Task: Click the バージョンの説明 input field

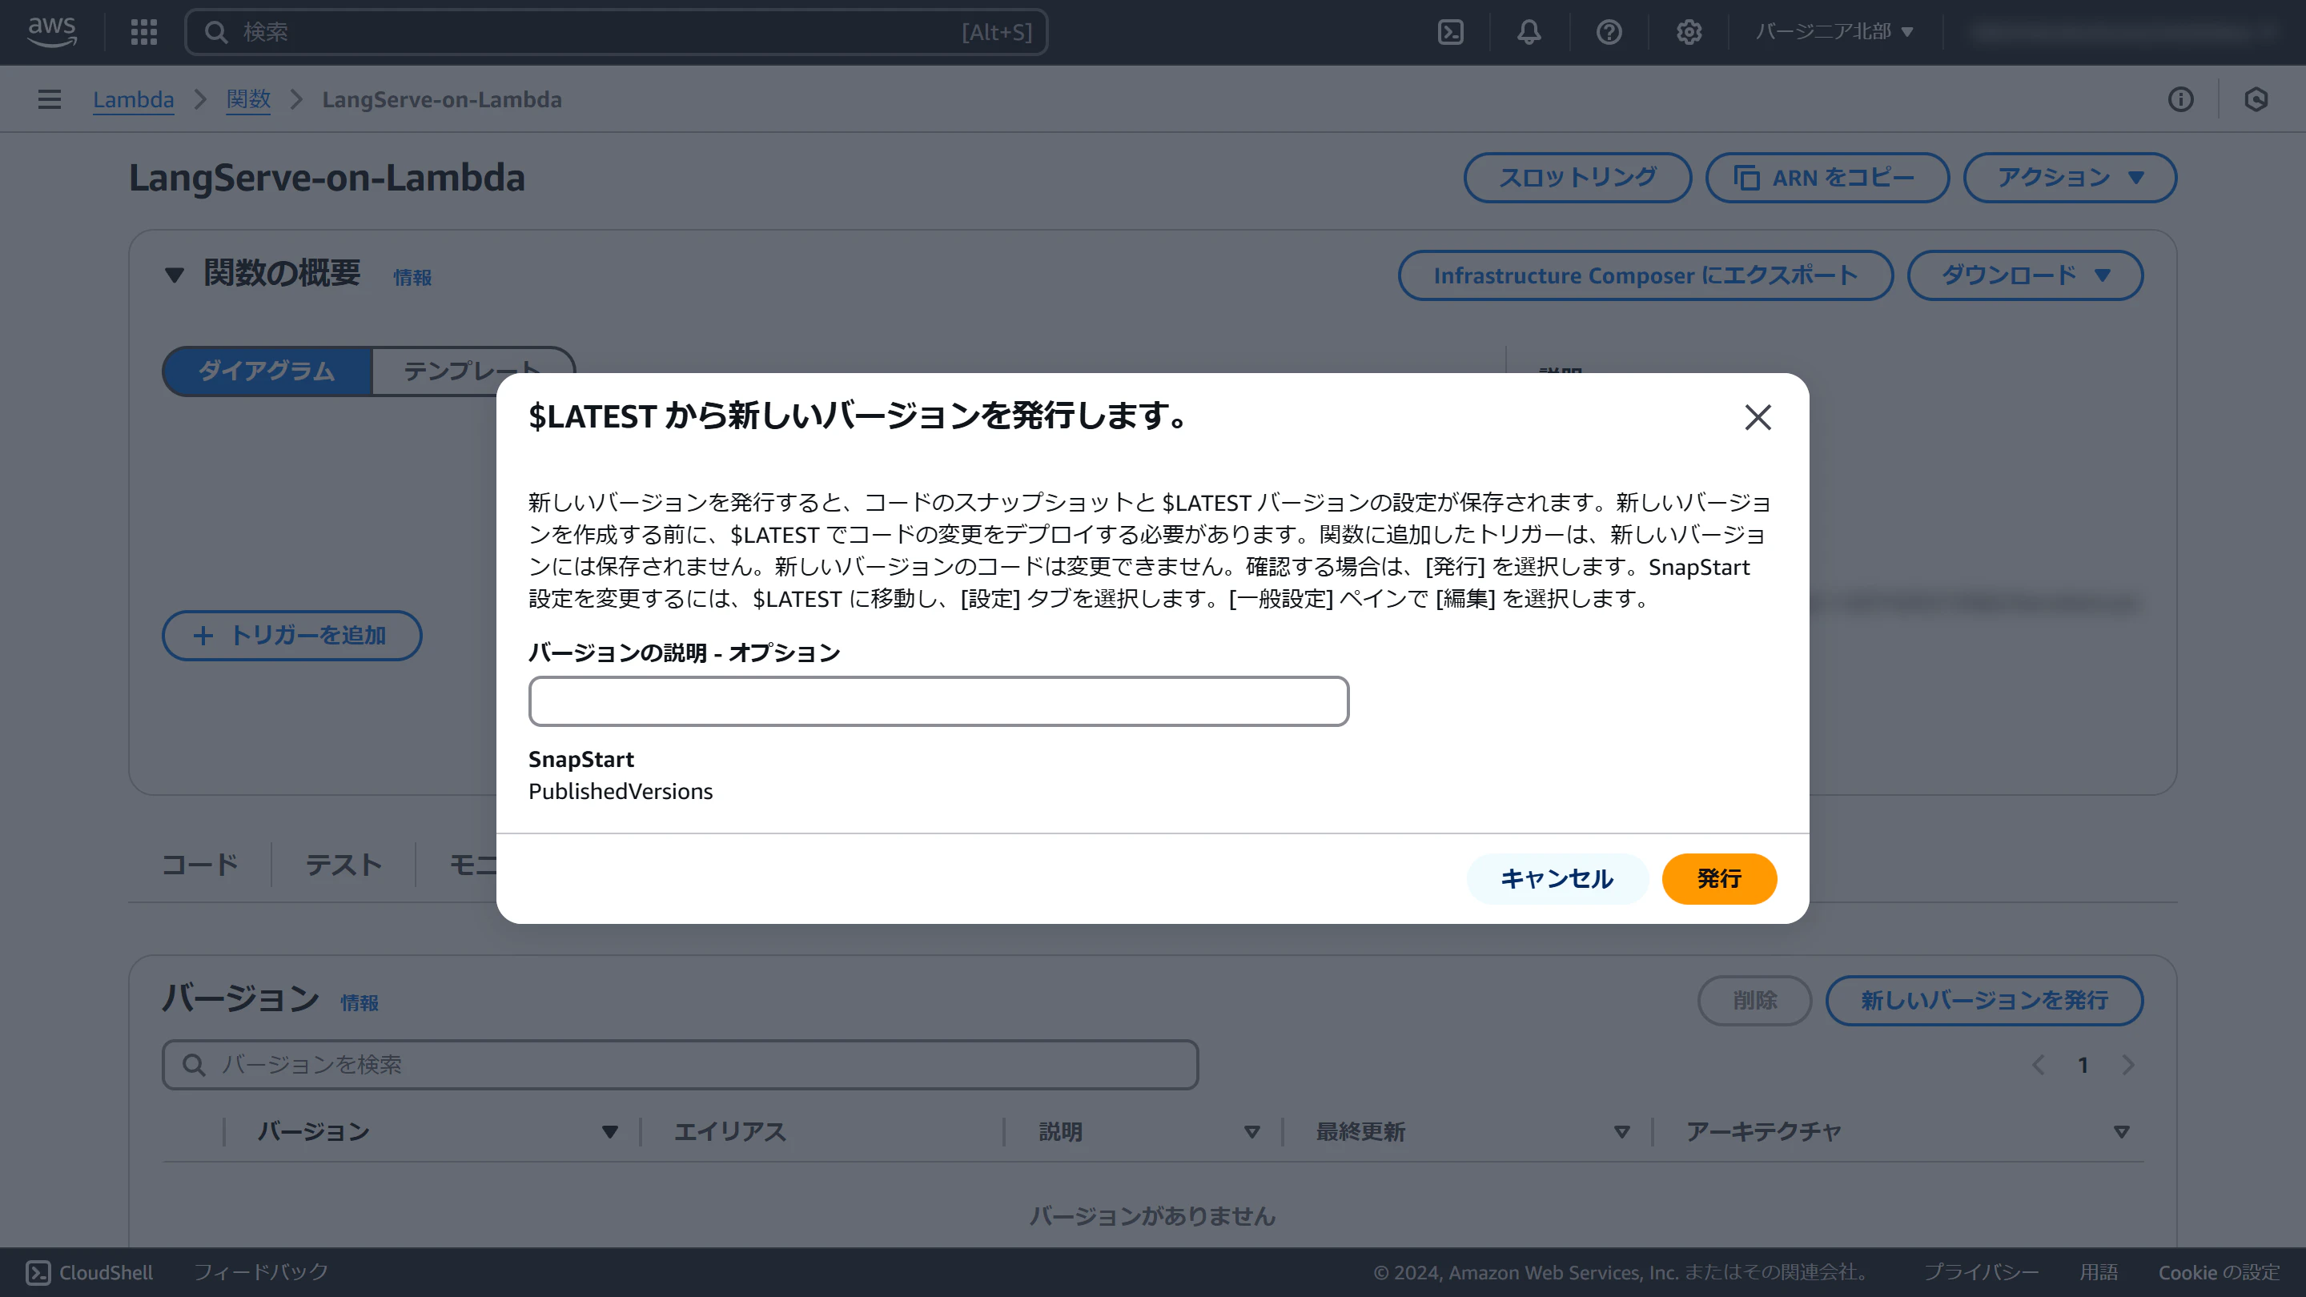Action: (x=938, y=701)
